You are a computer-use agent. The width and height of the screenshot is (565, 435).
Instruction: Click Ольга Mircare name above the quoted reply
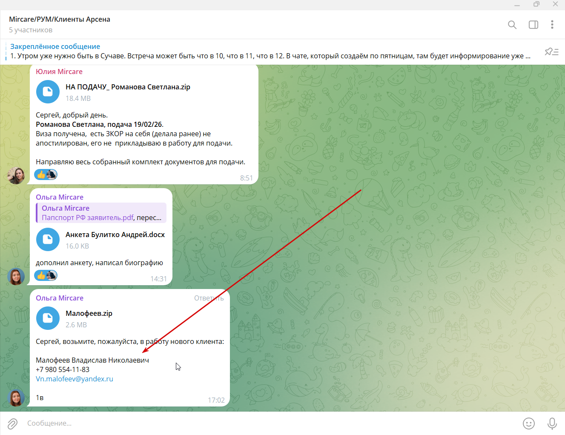60,197
